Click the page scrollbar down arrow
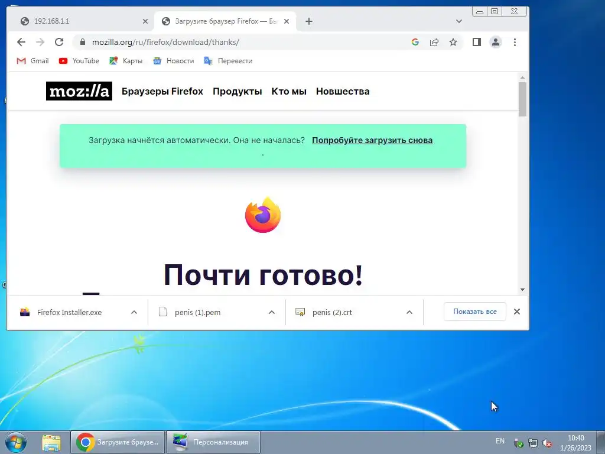This screenshot has width=605, height=454. pyautogui.click(x=522, y=290)
